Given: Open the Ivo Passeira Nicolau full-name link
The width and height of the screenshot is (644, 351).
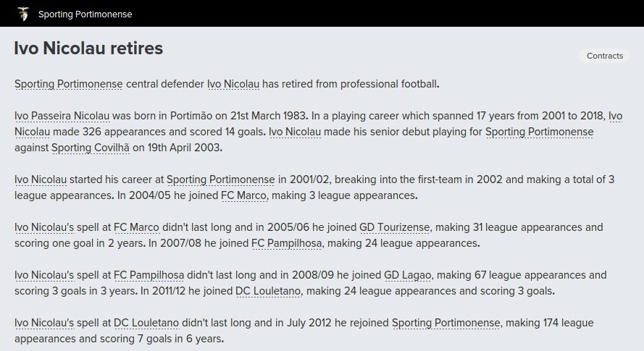Looking at the screenshot, I should pyautogui.click(x=62, y=116).
